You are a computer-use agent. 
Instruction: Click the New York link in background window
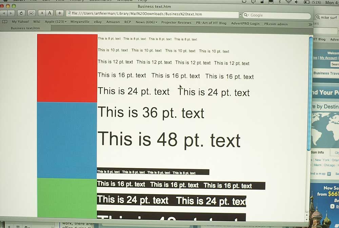point(322,160)
